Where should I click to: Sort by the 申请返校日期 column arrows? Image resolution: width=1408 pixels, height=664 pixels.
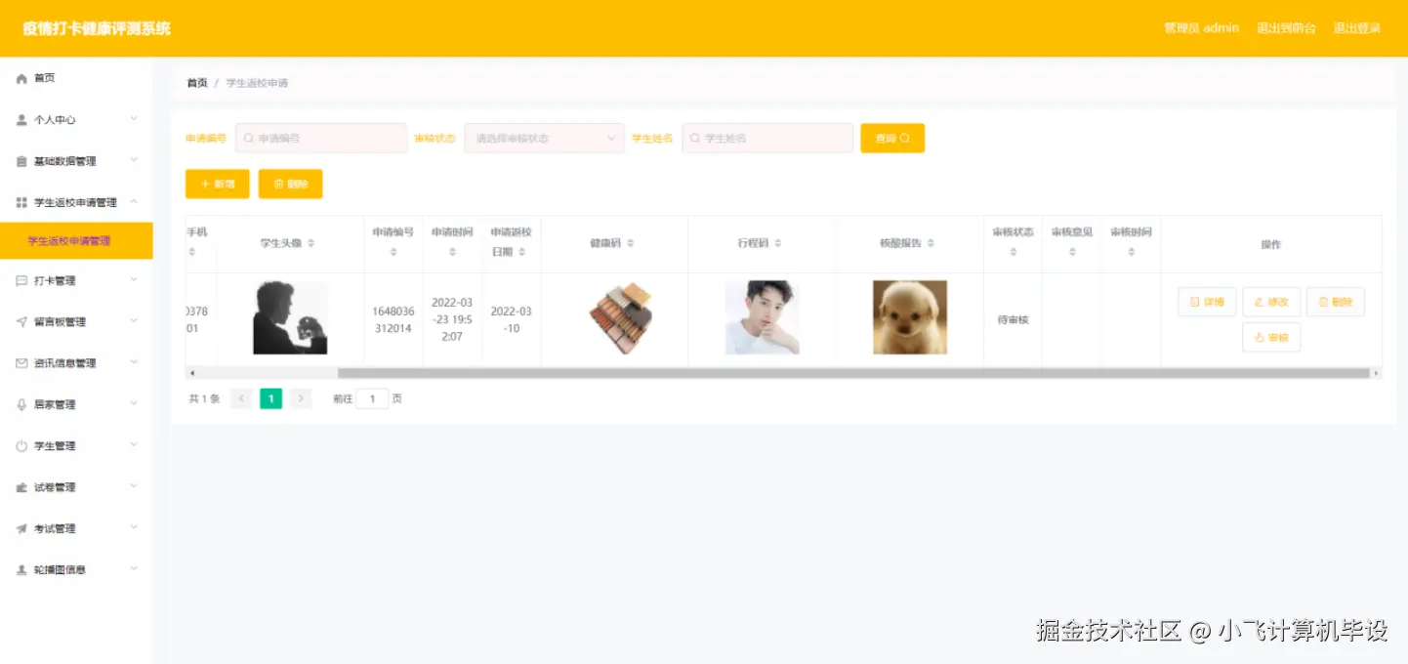(x=522, y=252)
